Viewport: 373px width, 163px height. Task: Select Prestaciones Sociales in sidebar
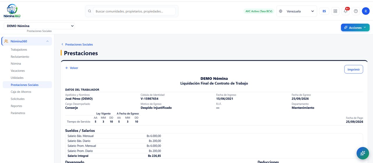[27, 85]
